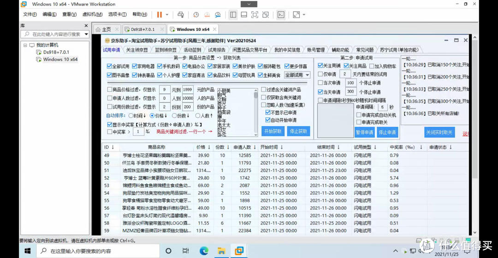Image resolution: width=498 pixels, height=258 pixels.
Task: Uncheck the 全部试用 category checkbox
Action: [x=109, y=66]
